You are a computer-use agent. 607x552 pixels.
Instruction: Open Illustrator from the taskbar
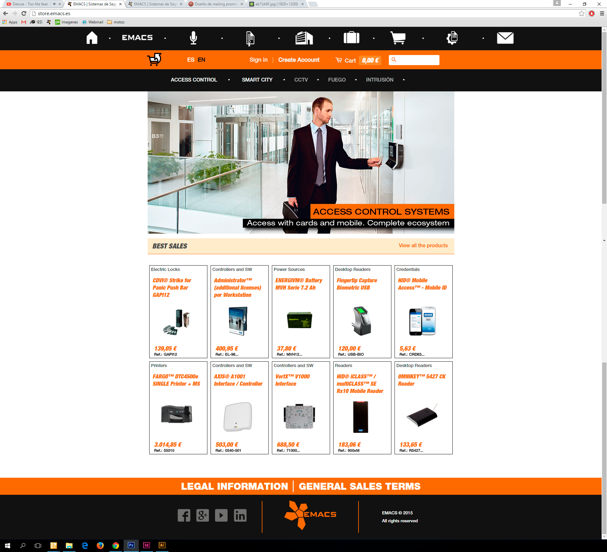(x=162, y=545)
